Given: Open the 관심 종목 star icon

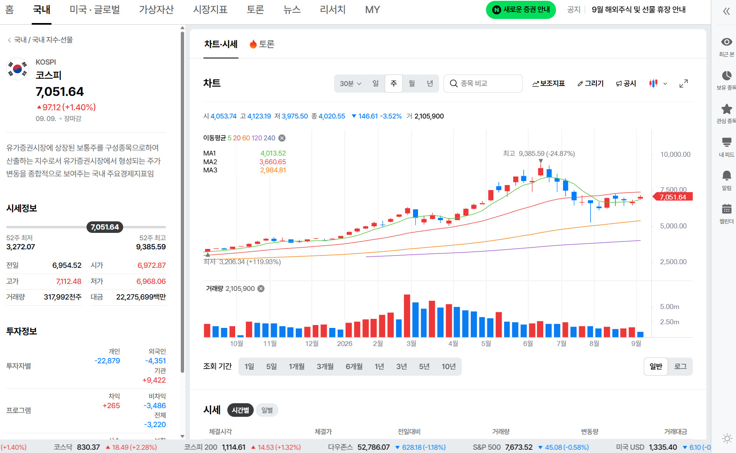Looking at the screenshot, I should coord(727,109).
